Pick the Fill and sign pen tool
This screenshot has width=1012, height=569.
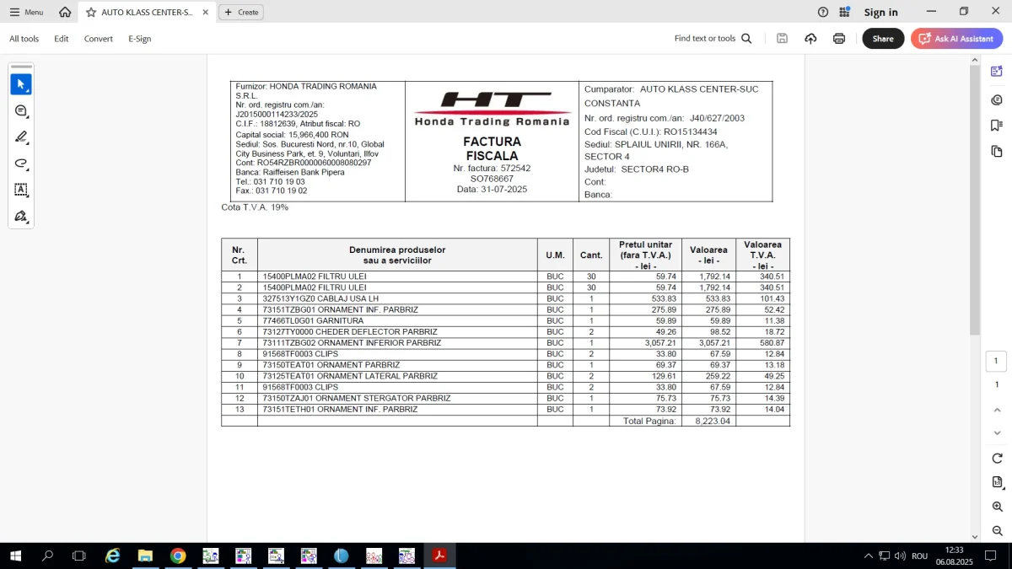(21, 217)
